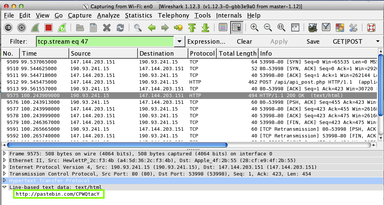Image resolution: width=384 pixels, height=205 pixels.
Task: Open the filter history dropdown arrow
Action: pos(180,41)
